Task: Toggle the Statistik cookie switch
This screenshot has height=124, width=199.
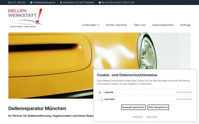Action: (101, 93)
